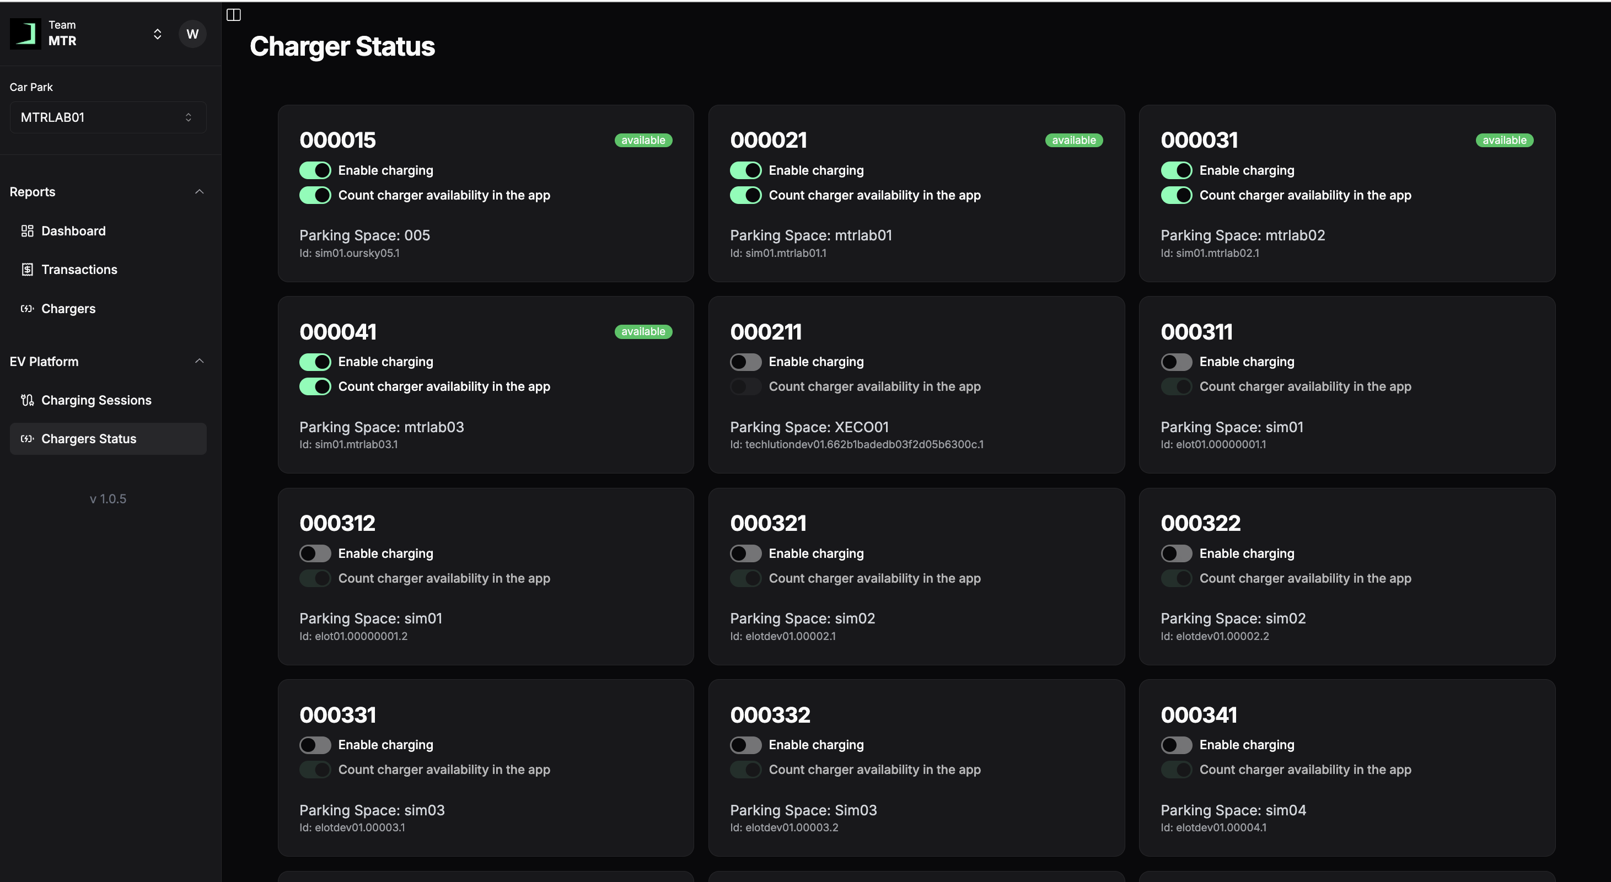Click the charger 000041 card title

point(338,332)
